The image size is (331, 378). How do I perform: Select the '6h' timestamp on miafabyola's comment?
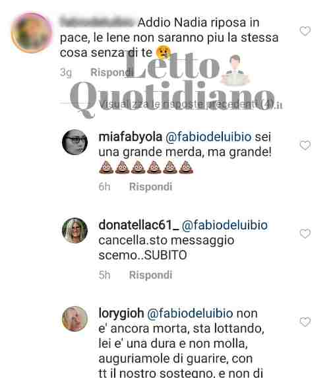point(104,187)
